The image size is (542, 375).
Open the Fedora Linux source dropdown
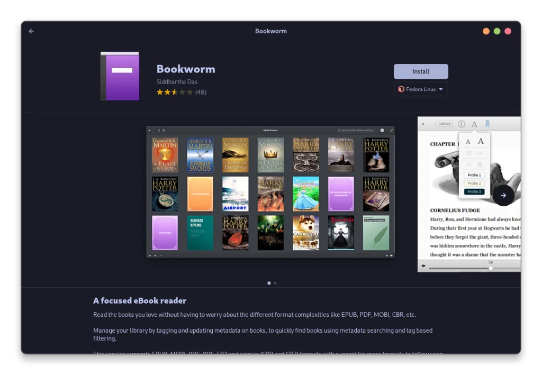click(421, 89)
